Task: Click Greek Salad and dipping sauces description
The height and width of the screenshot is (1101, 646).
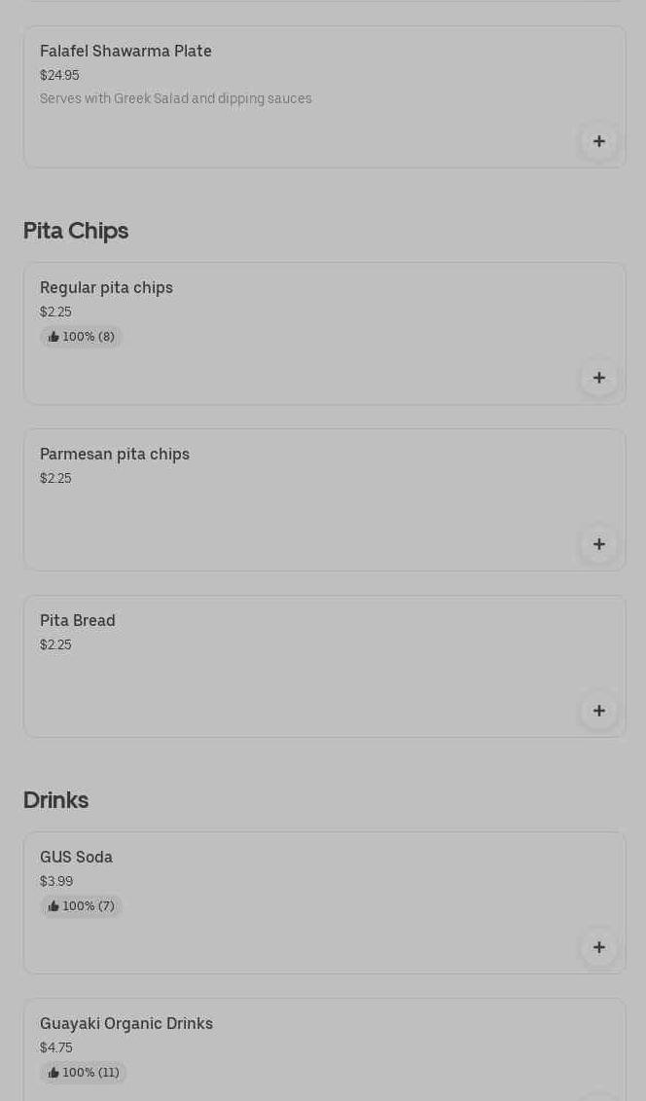Action: click(x=176, y=98)
